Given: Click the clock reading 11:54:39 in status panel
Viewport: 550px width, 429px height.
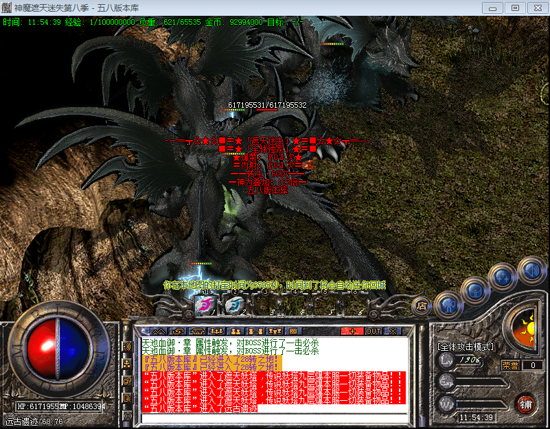Looking at the screenshot, I should click(476, 417).
